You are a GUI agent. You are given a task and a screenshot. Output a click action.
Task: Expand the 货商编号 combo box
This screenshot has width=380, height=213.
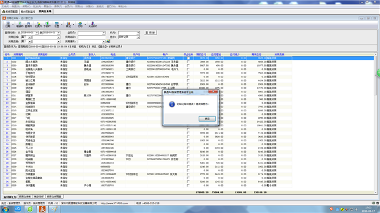click(104, 41)
